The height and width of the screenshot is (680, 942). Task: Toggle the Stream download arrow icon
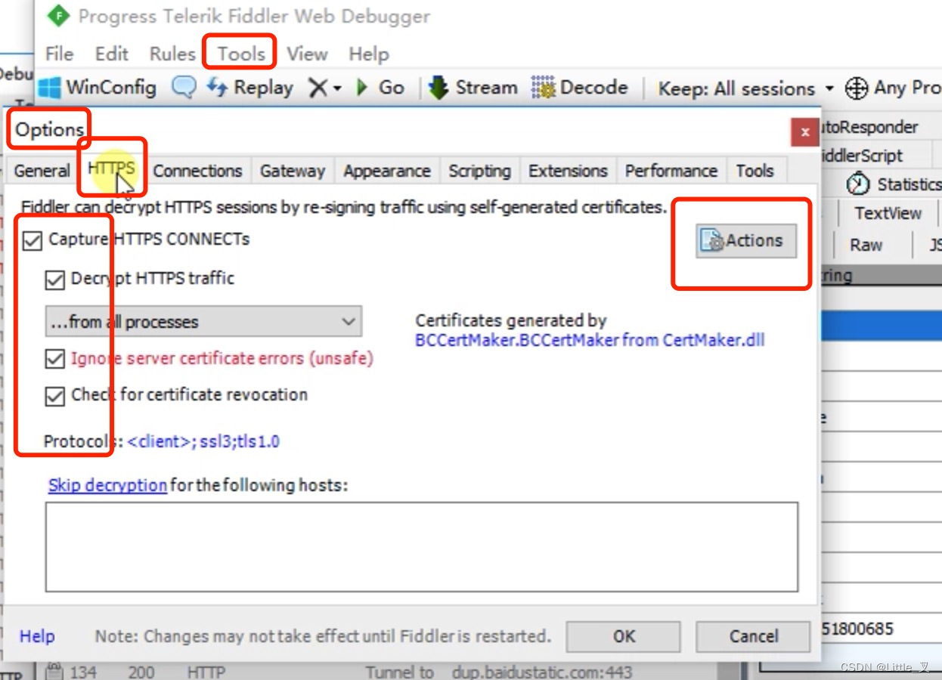438,88
